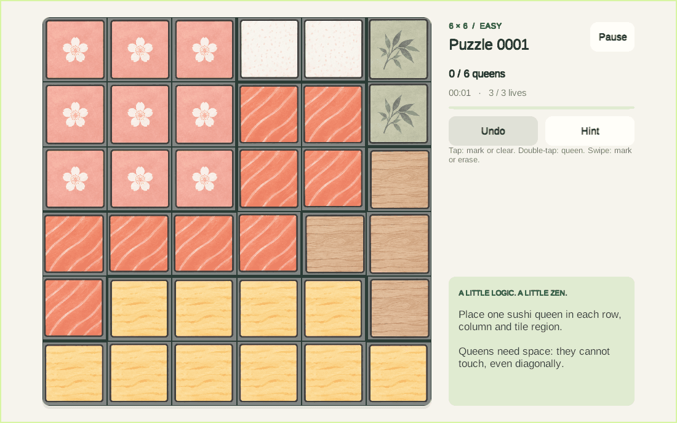
Task: Tap the white rice tile in row 1, column 5
Action: (x=334, y=50)
